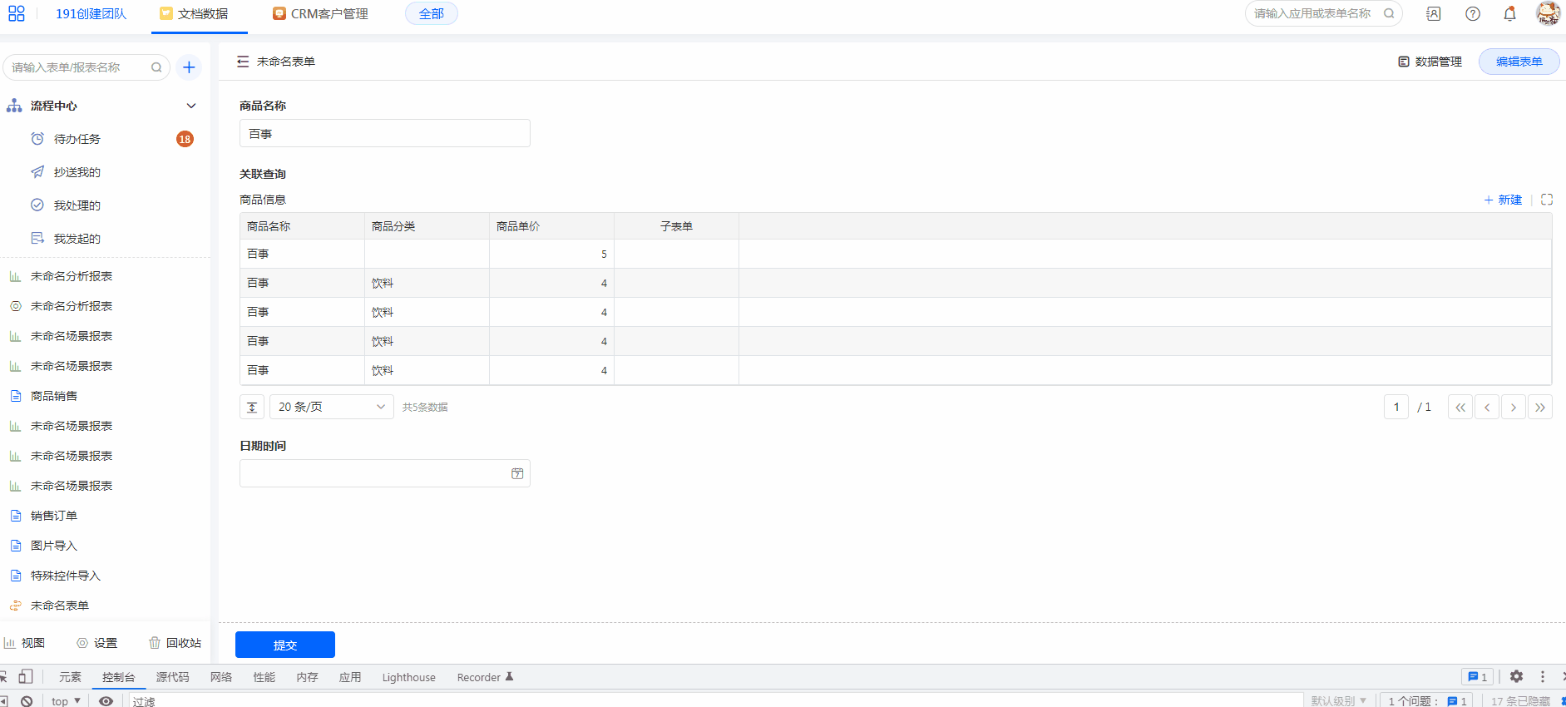Click the plus icon to add form
Image resolution: width=1566 pixels, height=707 pixels.
tap(189, 67)
